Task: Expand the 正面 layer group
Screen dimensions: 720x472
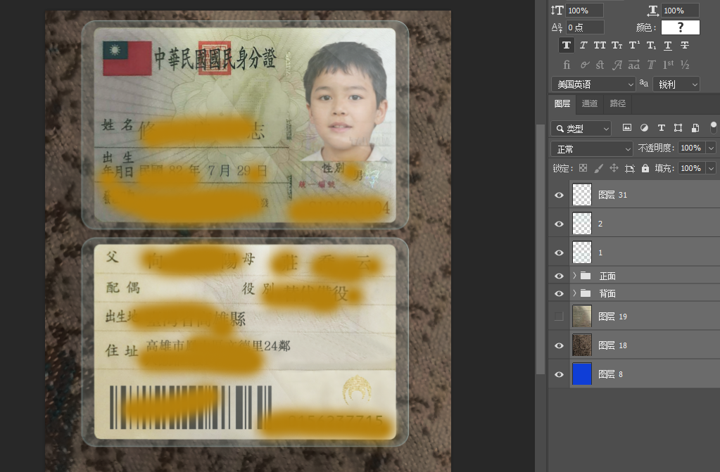Action: [574, 276]
